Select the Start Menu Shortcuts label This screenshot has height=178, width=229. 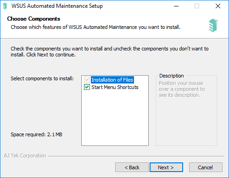pyautogui.click(x=115, y=87)
